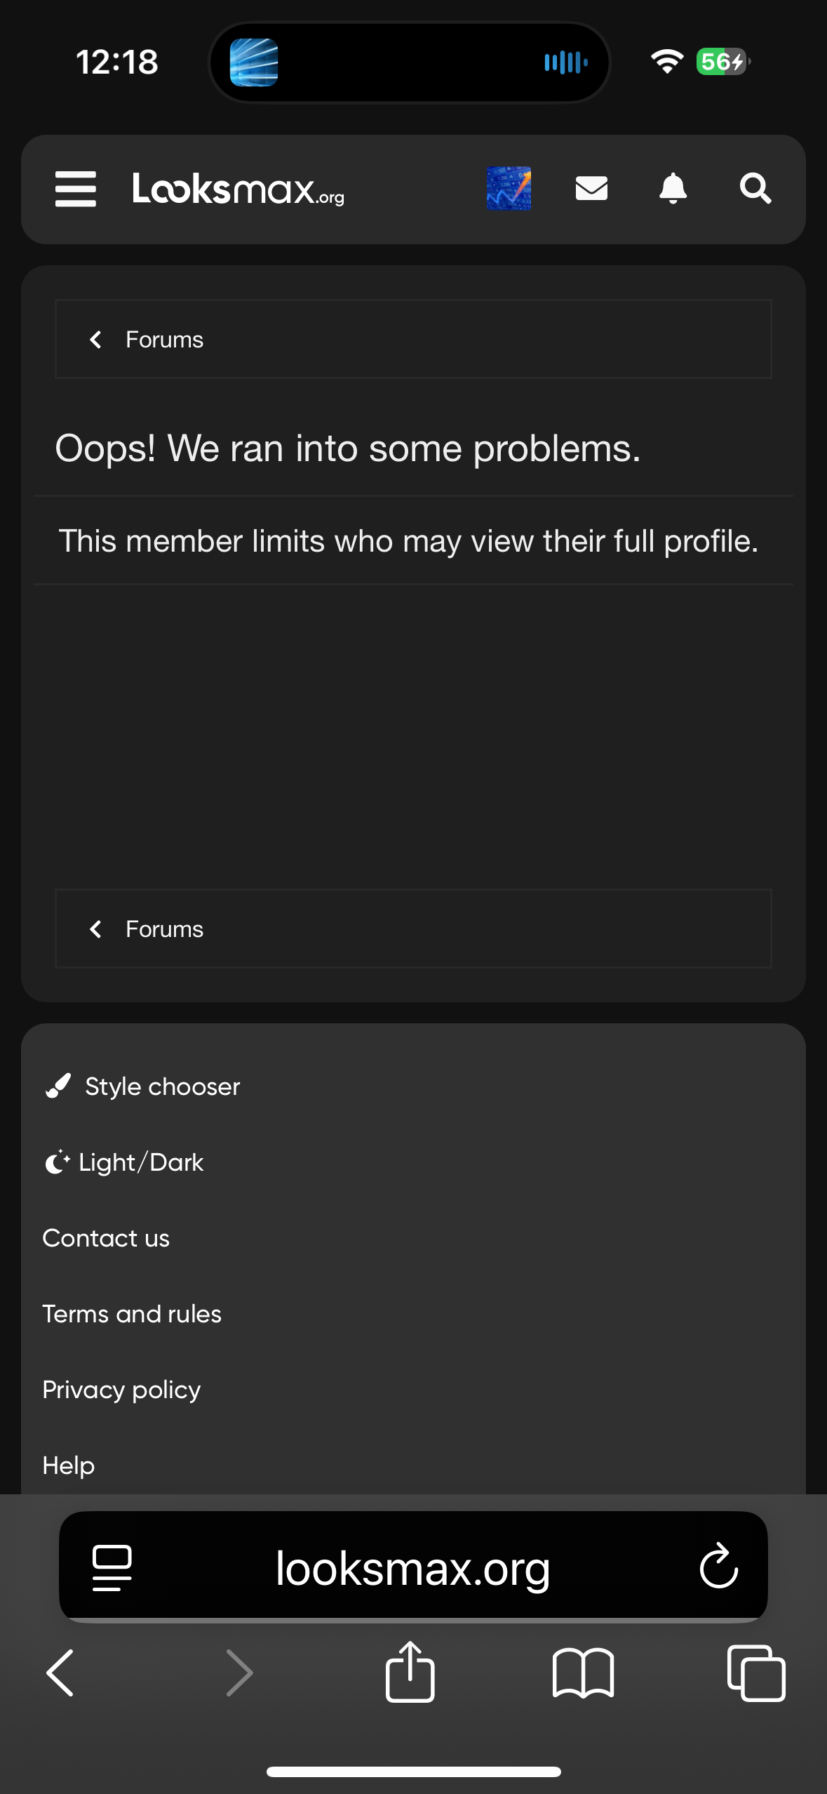Open the Help page link
Image resolution: width=827 pixels, height=1794 pixels.
69,1466
